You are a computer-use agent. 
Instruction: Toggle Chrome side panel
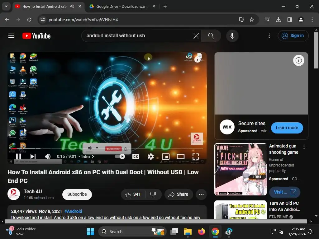289,20
